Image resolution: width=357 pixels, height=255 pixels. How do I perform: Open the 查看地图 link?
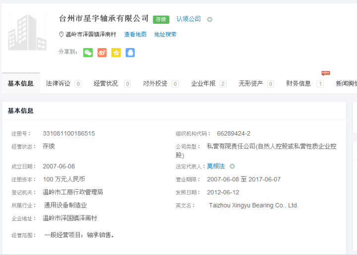pos(135,35)
